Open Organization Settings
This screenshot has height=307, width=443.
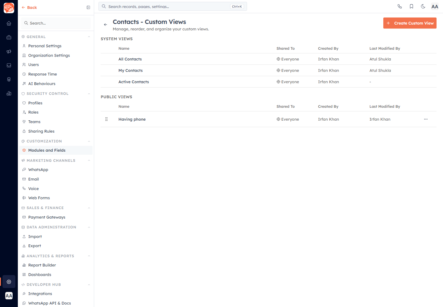click(x=56, y=55)
